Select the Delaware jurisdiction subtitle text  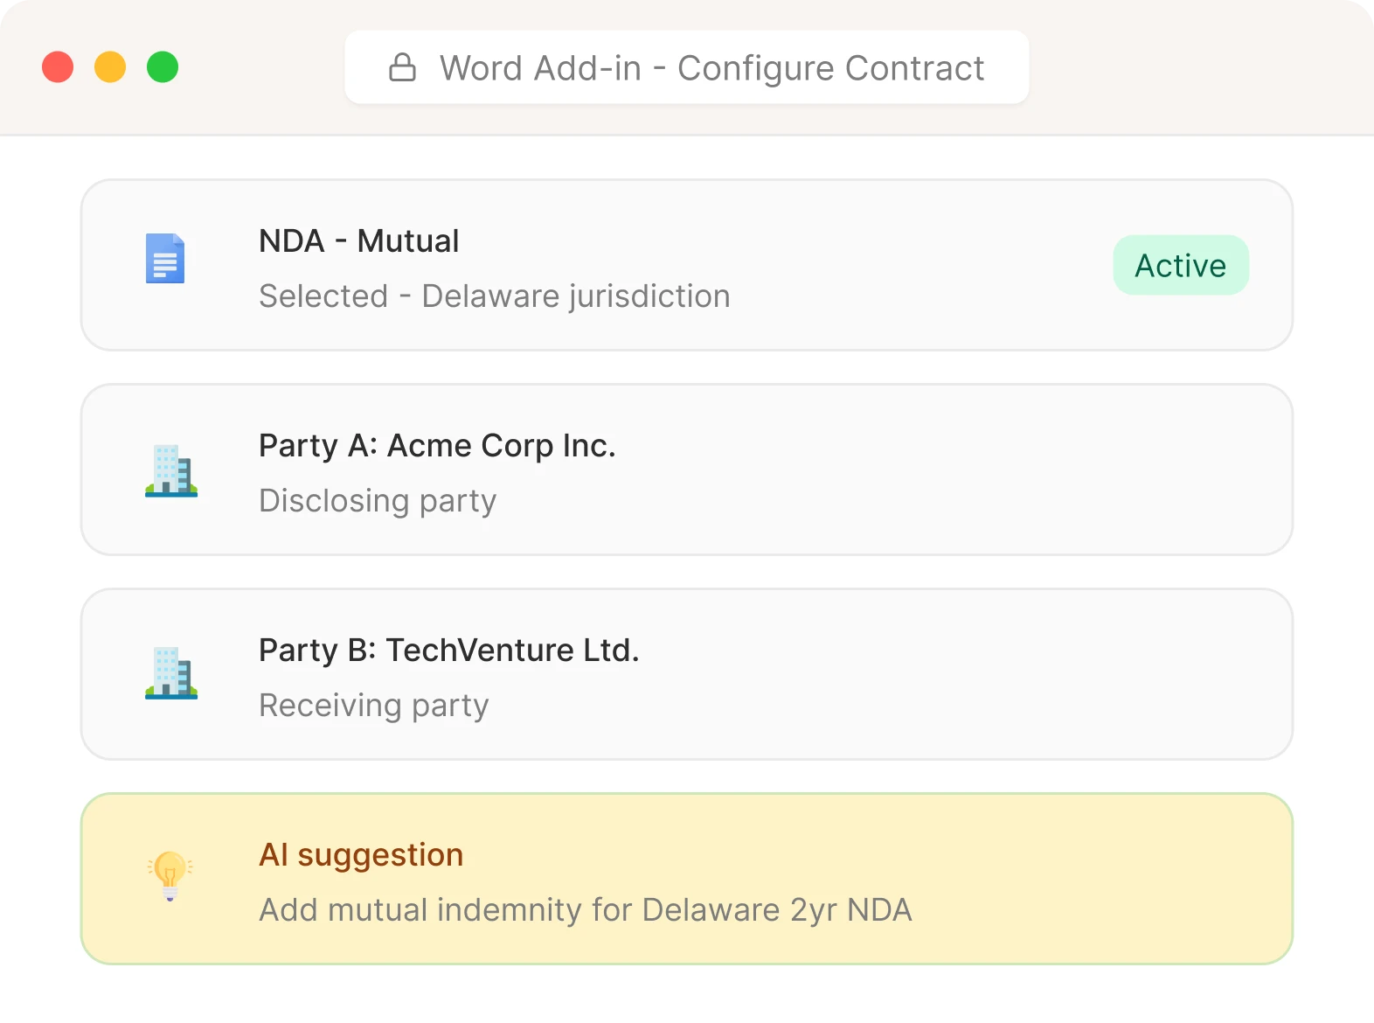pyautogui.click(x=494, y=296)
